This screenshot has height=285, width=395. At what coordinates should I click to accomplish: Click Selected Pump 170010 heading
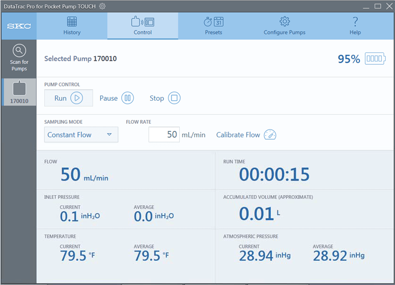point(80,59)
